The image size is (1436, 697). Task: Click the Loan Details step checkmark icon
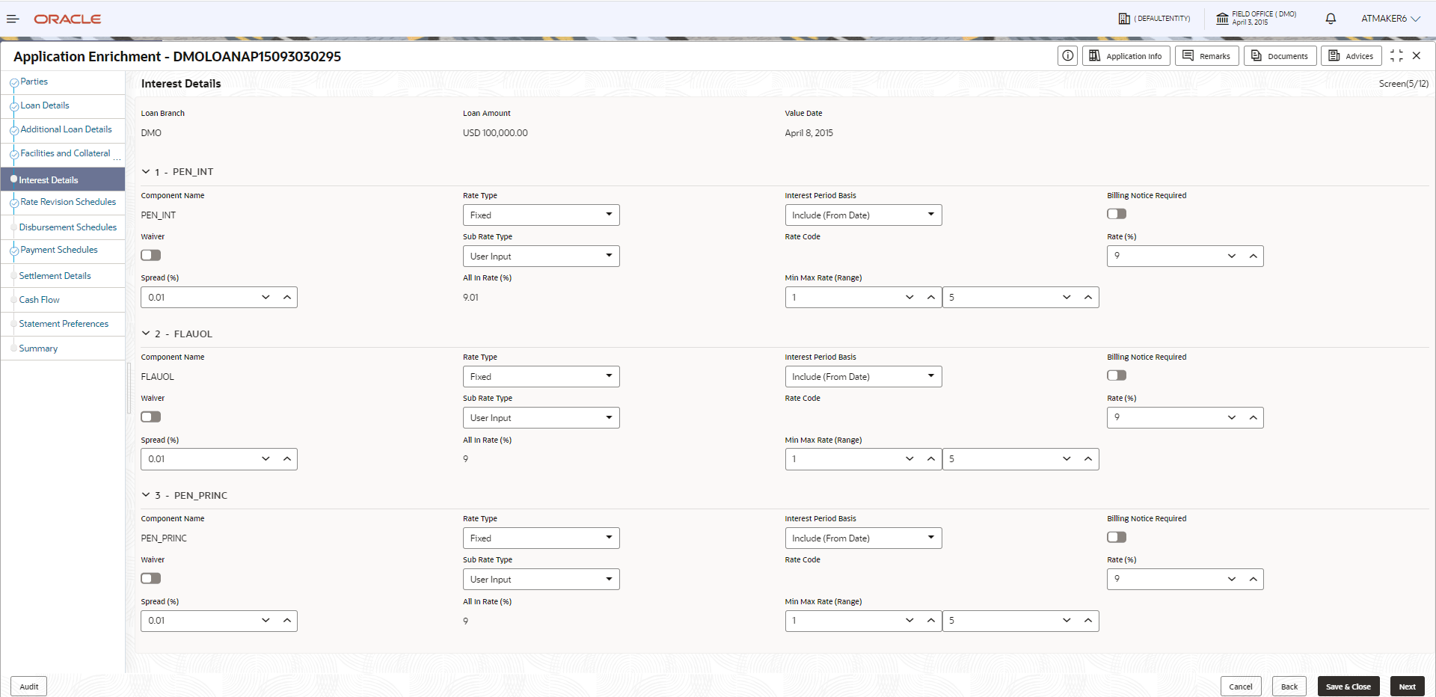[x=13, y=106]
